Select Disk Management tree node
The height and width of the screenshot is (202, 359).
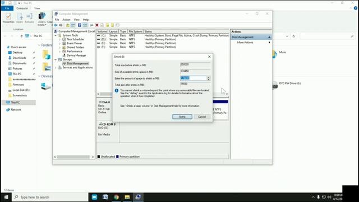(x=77, y=63)
